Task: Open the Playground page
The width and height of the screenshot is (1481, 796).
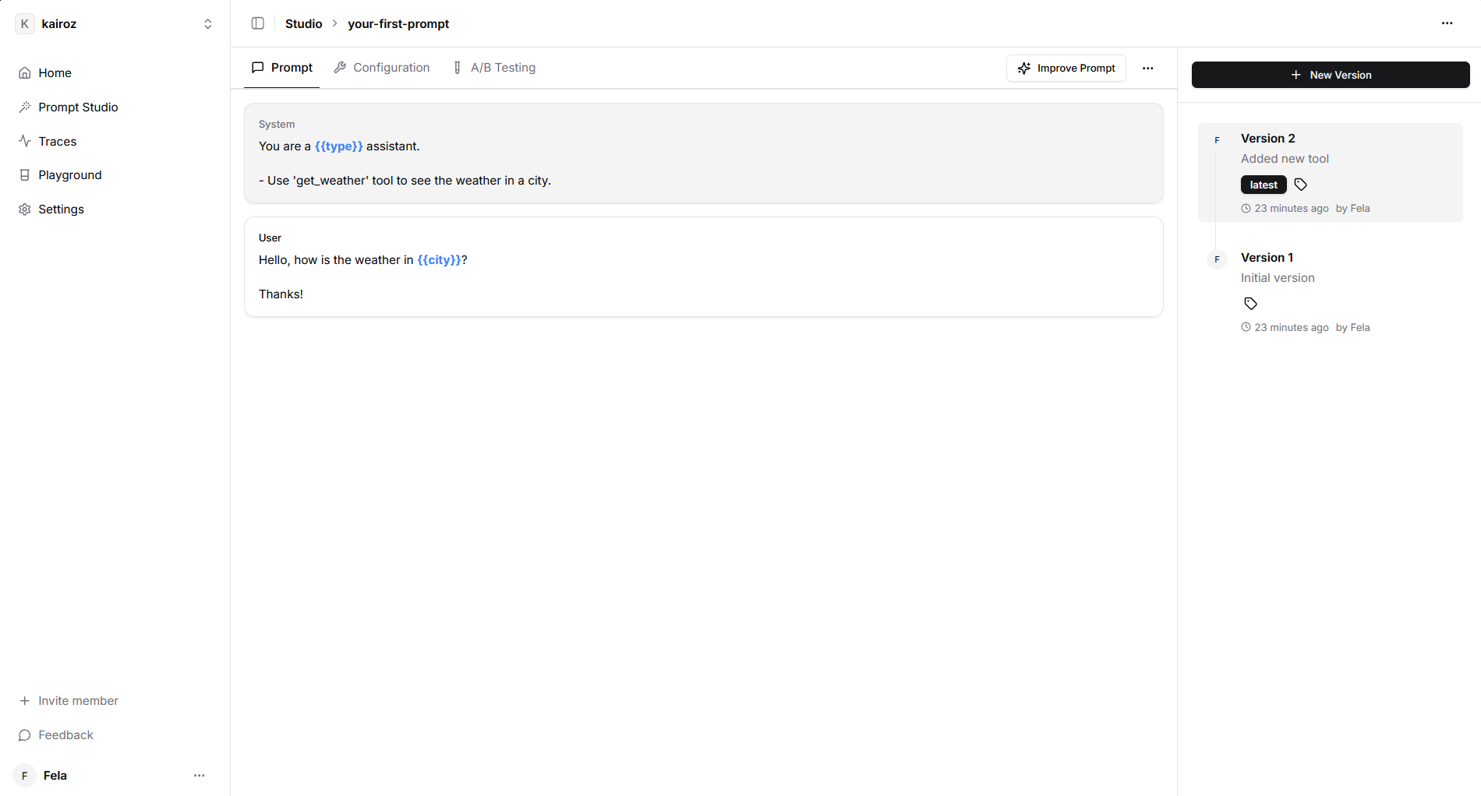Action: coord(69,175)
